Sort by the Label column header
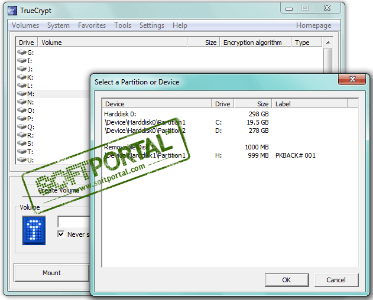373x300 pixels. tap(310, 104)
